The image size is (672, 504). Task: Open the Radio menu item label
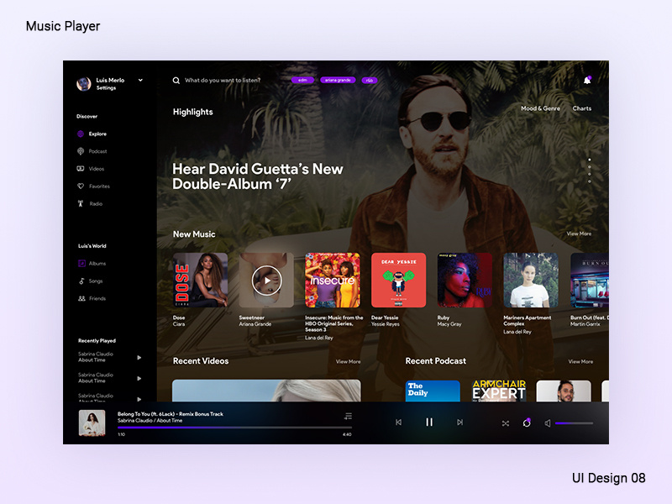96,204
